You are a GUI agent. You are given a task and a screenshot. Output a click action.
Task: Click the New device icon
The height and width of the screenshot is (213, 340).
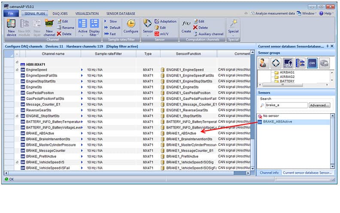[x=11, y=28]
